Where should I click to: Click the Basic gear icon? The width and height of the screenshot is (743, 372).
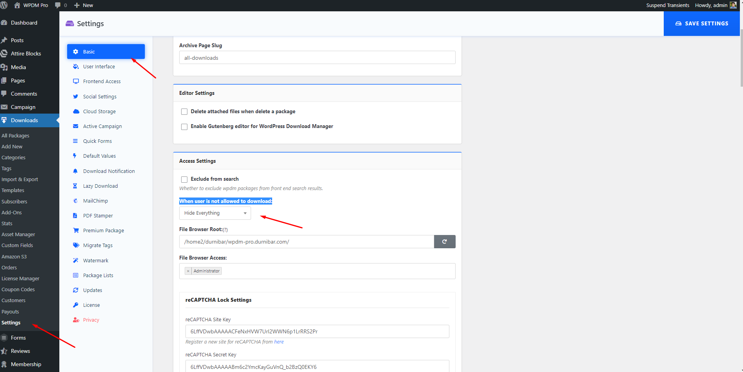coord(76,52)
